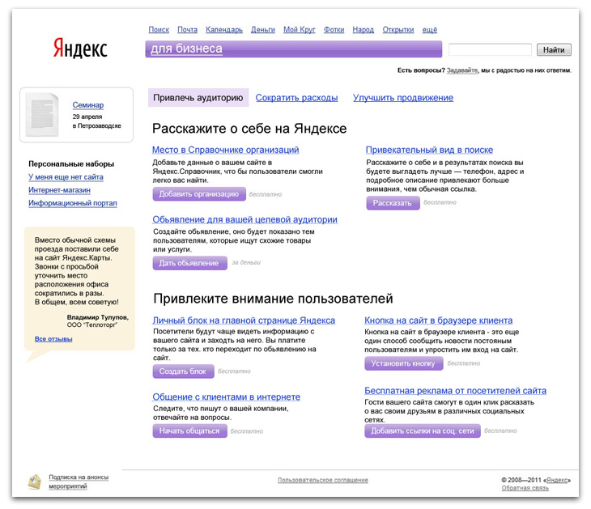Viewport: 591px width, 509px height.
Task: Select the Интернет-магазин set
Action: pos(60,190)
